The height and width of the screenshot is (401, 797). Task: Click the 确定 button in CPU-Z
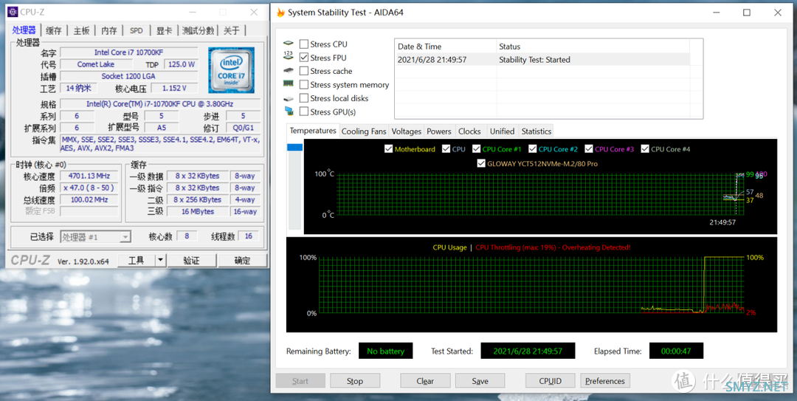point(242,261)
